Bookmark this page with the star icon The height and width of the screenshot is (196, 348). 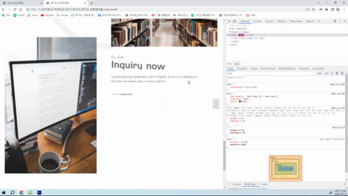313,10
